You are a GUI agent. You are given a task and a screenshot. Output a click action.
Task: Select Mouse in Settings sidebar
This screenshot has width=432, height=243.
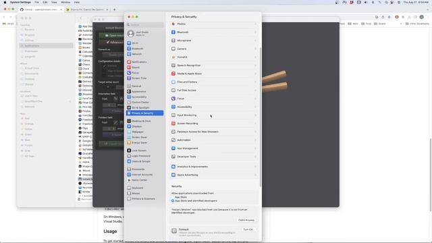click(x=144, y=194)
